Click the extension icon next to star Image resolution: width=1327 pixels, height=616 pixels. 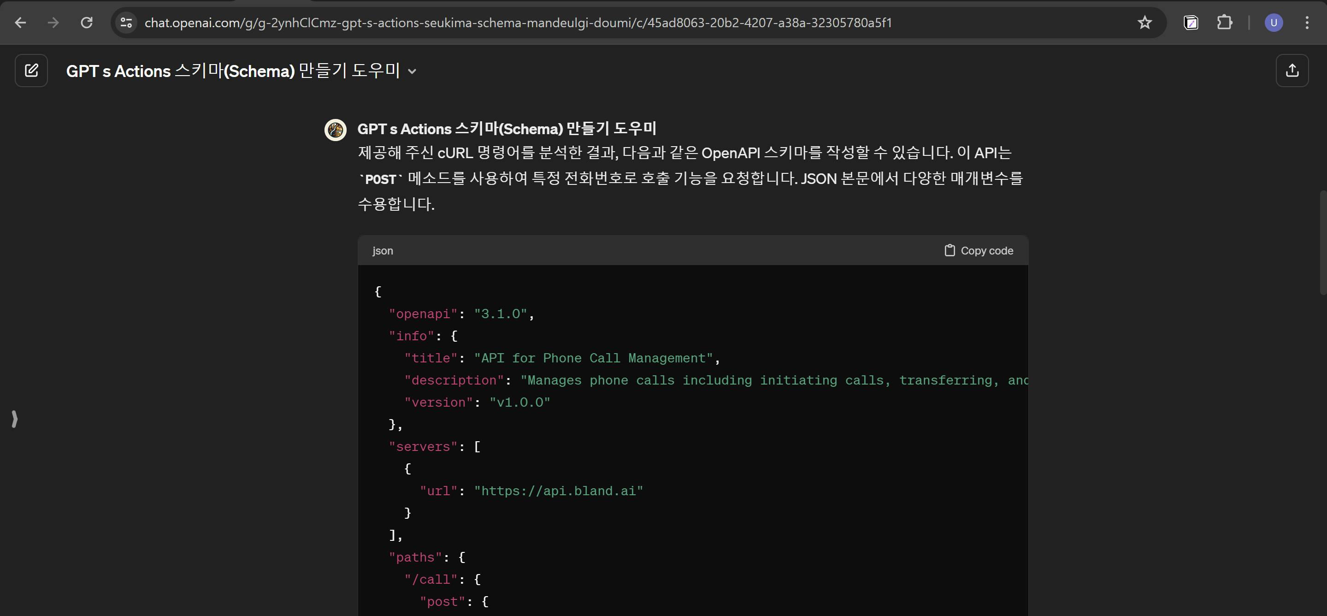[1191, 23]
